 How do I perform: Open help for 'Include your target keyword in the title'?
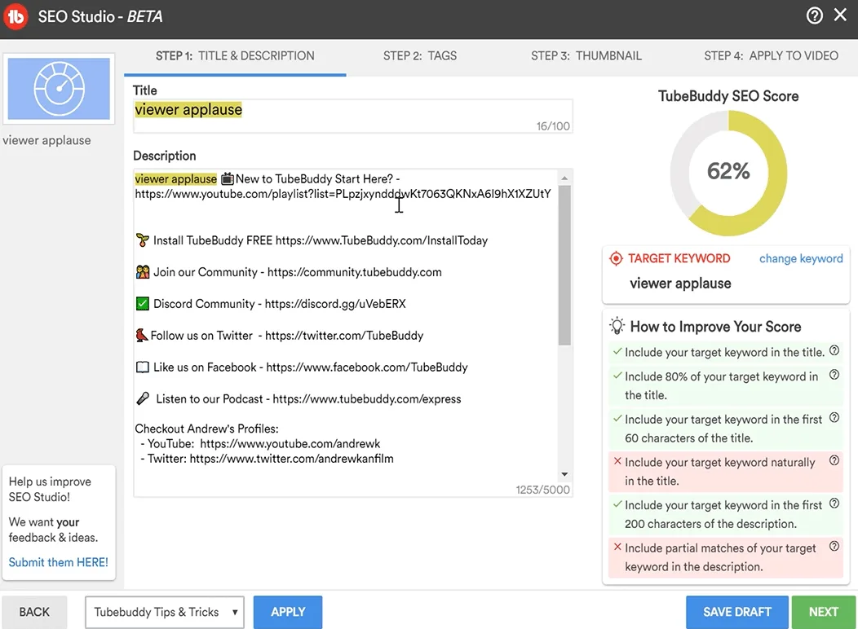tap(834, 351)
